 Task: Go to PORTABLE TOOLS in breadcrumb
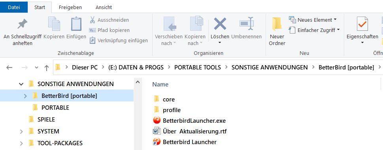tap(197, 67)
